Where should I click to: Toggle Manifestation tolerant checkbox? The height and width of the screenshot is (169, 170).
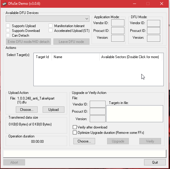pos(50,26)
